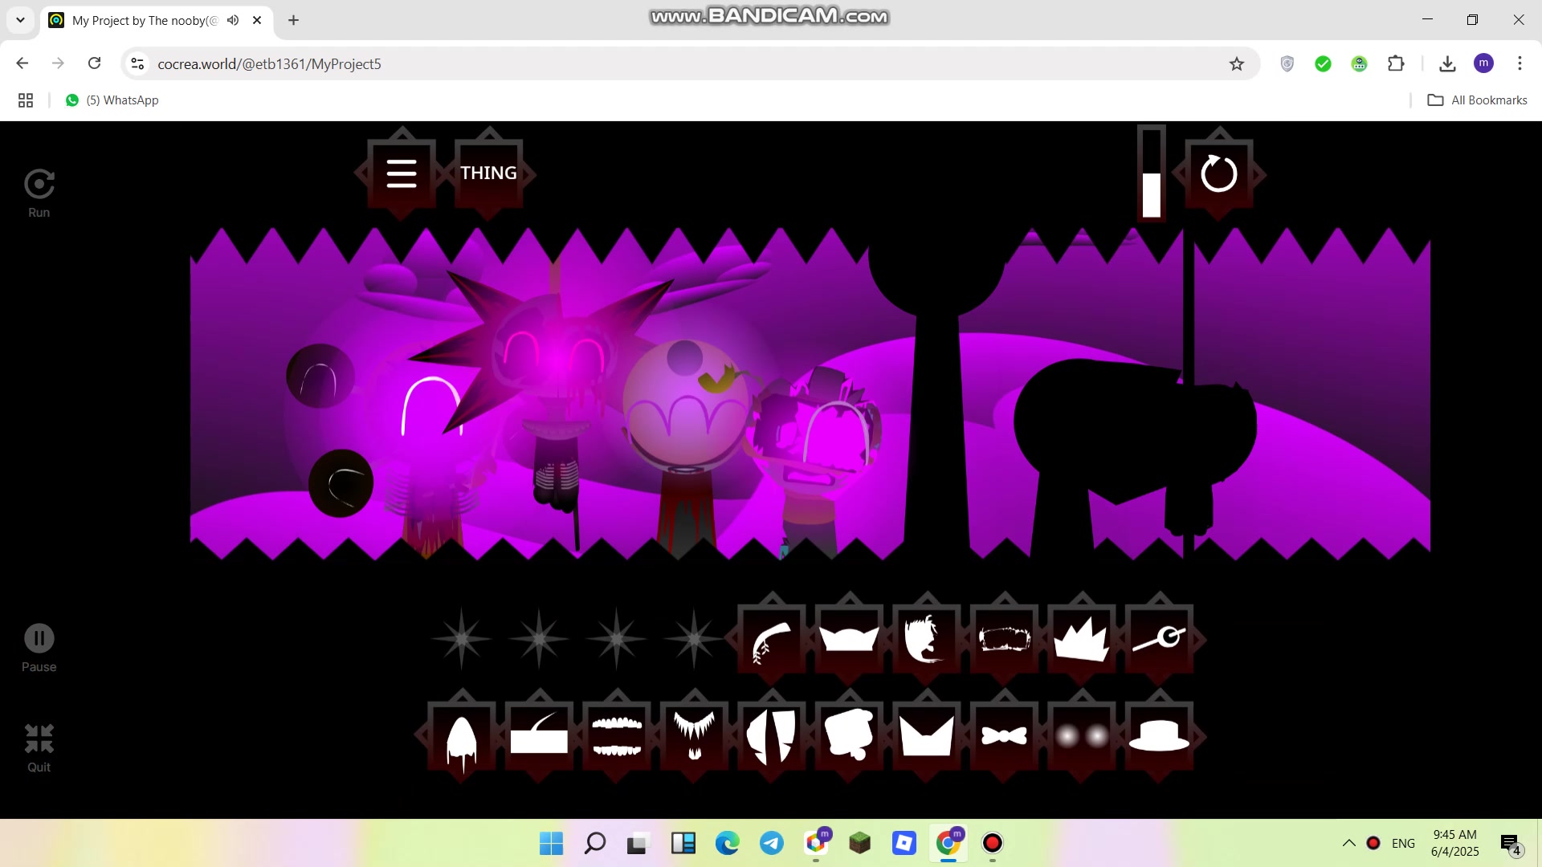This screenshot has height=867, width=1542.
Task: Select the curved feather sound icon
Action: coord(772,640)
